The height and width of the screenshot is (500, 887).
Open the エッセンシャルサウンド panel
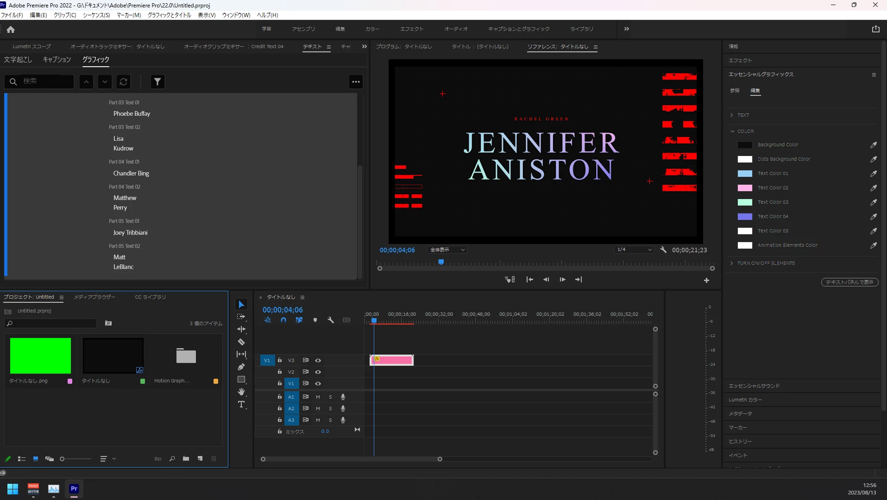click(x=754, y=386)
